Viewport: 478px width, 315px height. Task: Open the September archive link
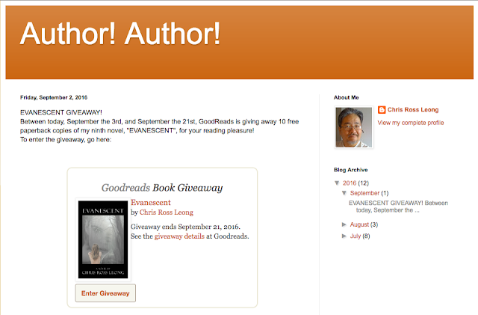364,193
